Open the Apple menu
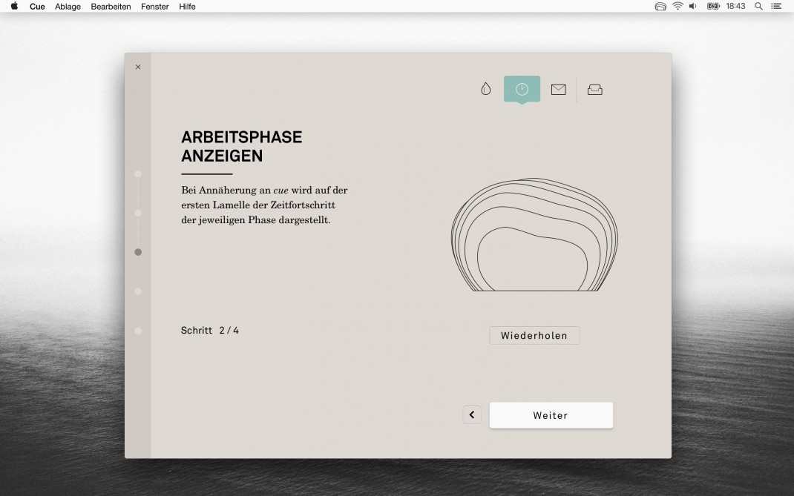The height and width of the screenshot is (496, 794). (x=14, y=6)
